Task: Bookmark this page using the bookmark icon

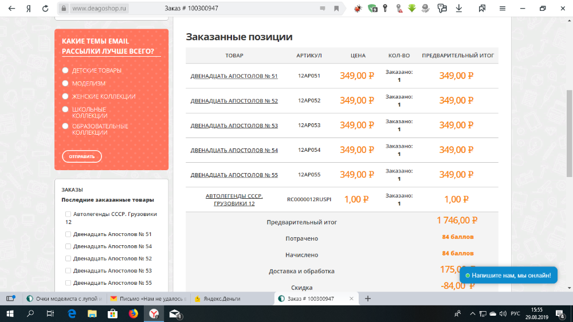Action: [x=336, y=9]
